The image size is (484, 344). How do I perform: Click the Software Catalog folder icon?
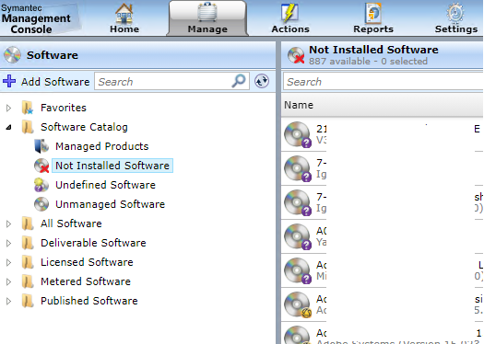point(28,127)
